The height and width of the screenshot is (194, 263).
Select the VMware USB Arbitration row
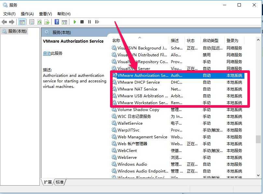point(178,96)
